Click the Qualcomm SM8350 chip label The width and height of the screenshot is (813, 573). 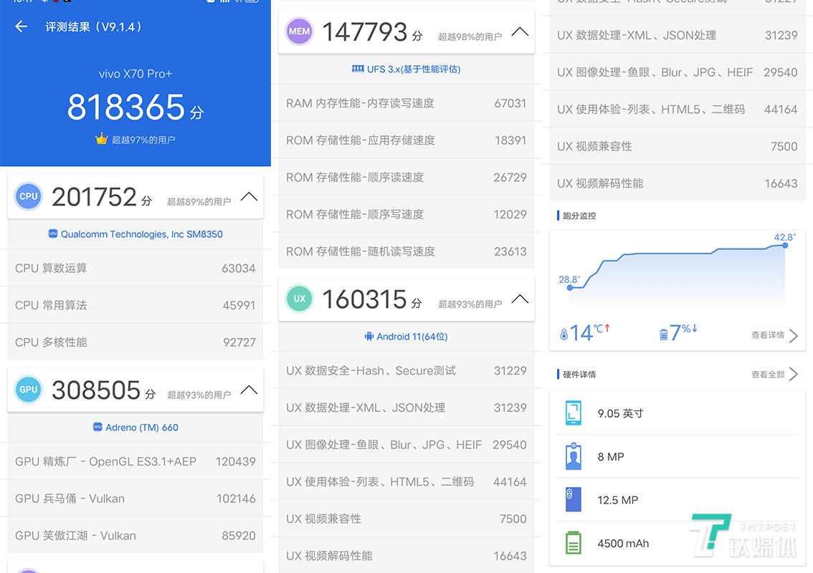click(x=135, y=234)
